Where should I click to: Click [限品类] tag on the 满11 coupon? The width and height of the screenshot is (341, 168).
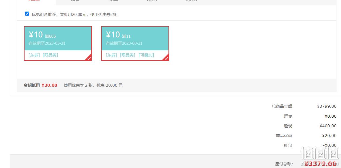[128, 55]
